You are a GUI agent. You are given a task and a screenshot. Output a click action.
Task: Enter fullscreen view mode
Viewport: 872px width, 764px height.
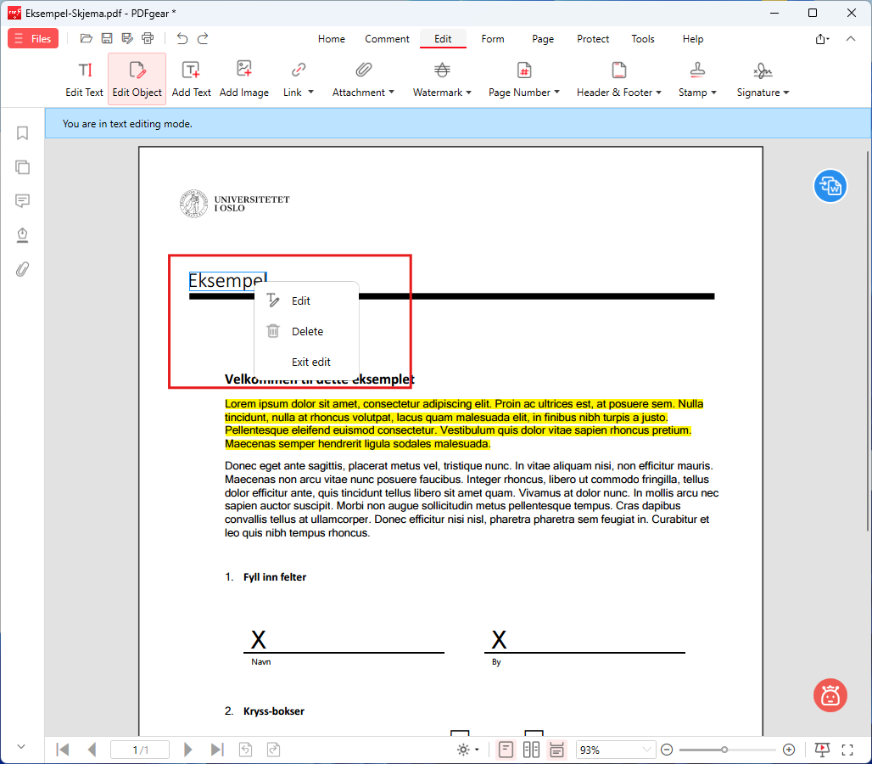(847, 750)
